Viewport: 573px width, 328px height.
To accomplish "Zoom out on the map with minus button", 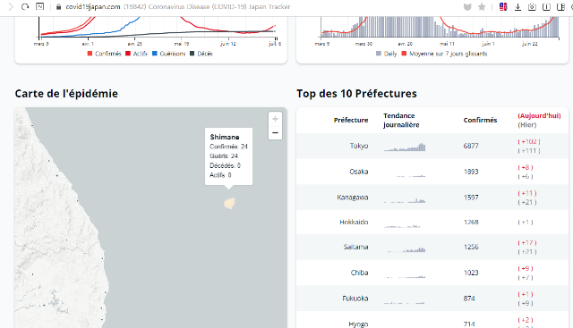I will click(275, 133).
